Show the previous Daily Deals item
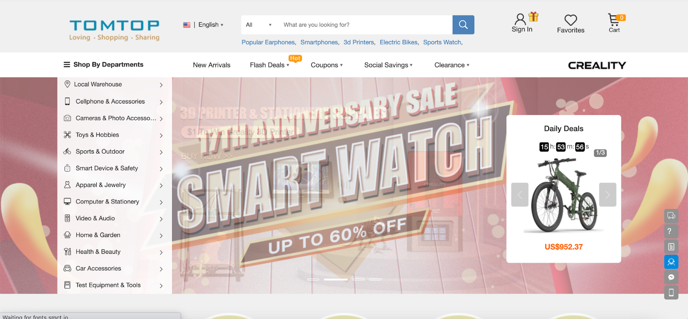The height and width of the screenshot is (319, 688). pyautogui.click(x=520, y=194)
